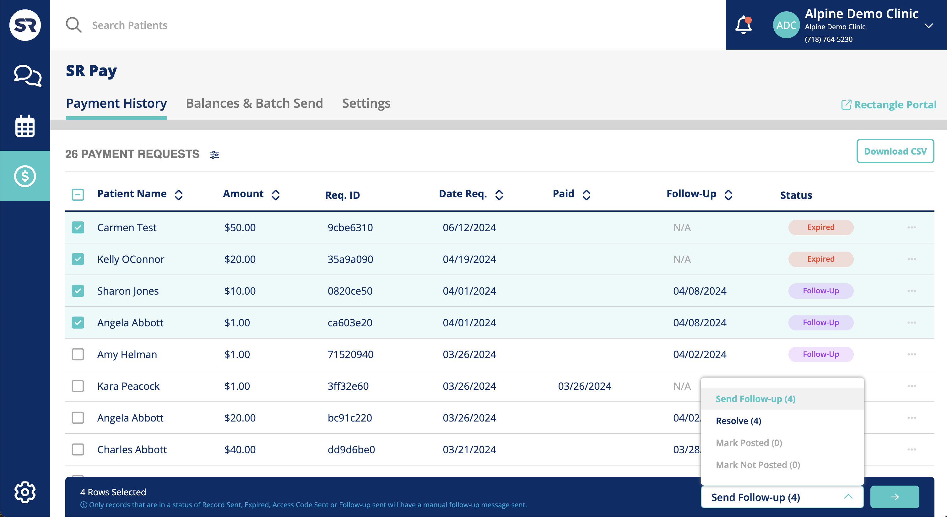
Task: Select the SR Pay dollar icon
Action: coord(25,176)
